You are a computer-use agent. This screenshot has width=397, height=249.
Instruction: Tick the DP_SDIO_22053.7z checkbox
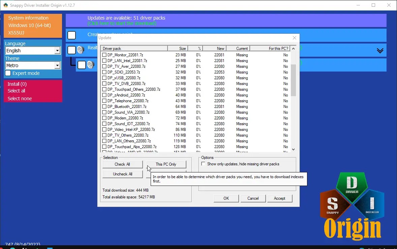click(104, 72)
